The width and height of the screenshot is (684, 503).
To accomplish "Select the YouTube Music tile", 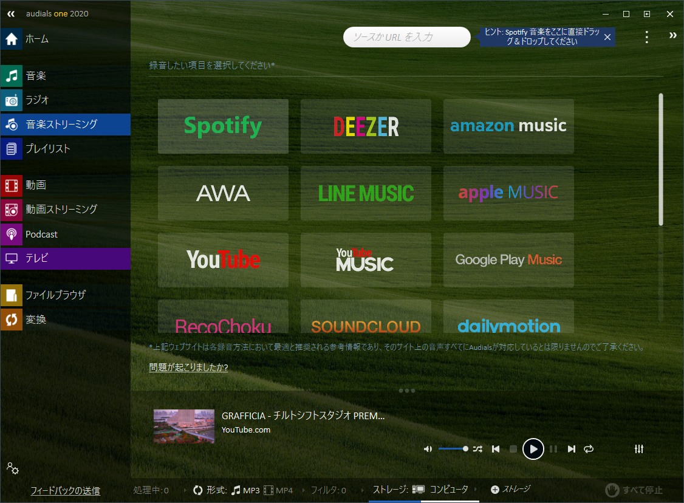I will point(366,259).
